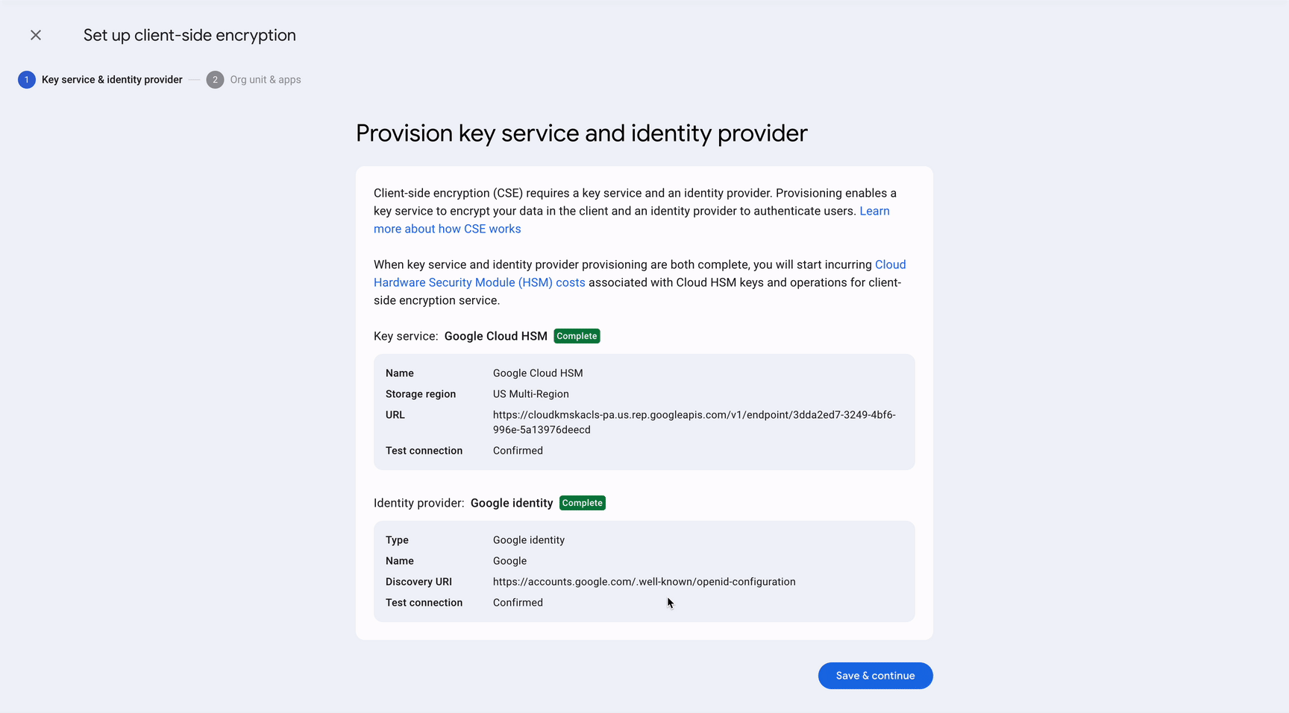Viewport: 1289px width, 713px height.
Task: Click the Discovery URI label
Action: click(418, 582)
